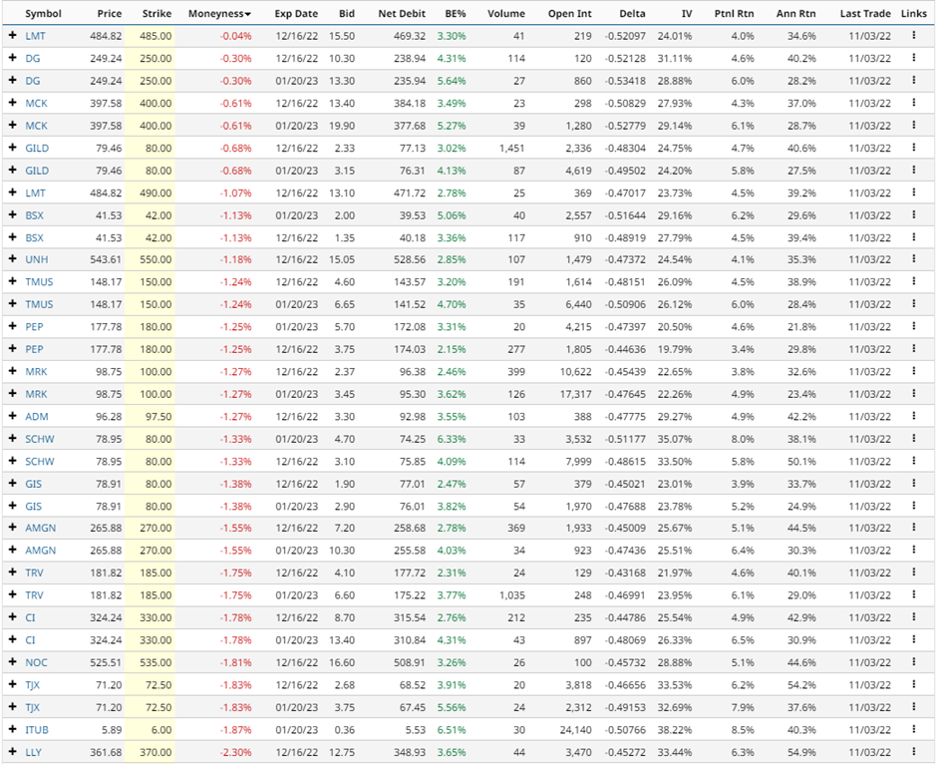Expand the LMT 490.00 strike row
Image resolution: width=937 pixels, height=764 pixels.
click(x=13, y=191)
